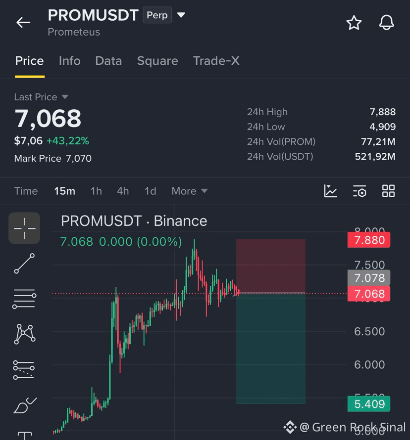Switch to the Data tab

pos(108,61)
